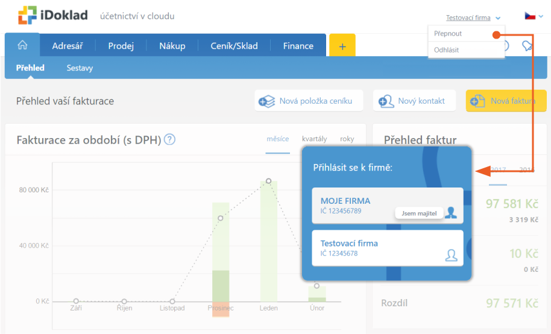Switch to the Sestavy subtab
Viewport: 551px width, 334px height.
tap(80, 68)
